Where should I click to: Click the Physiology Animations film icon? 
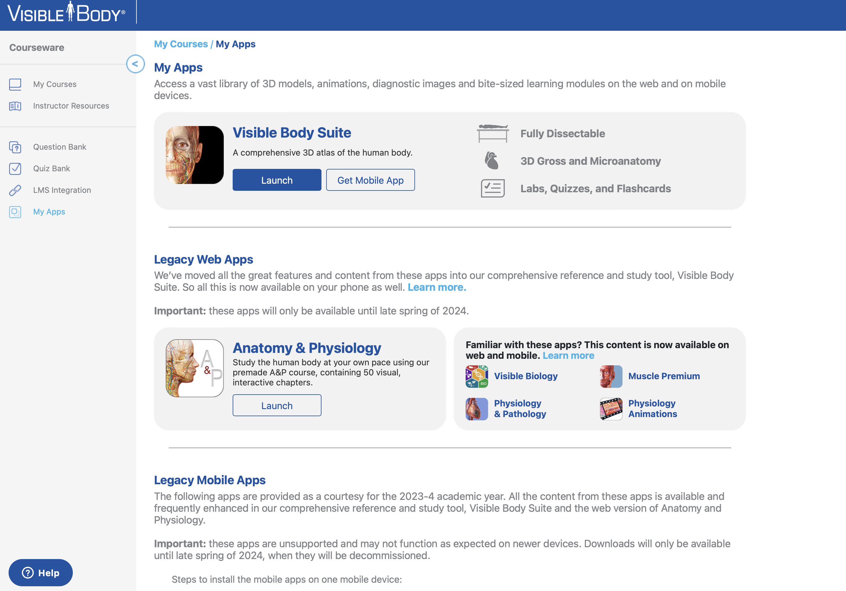[x=611, y=409]
